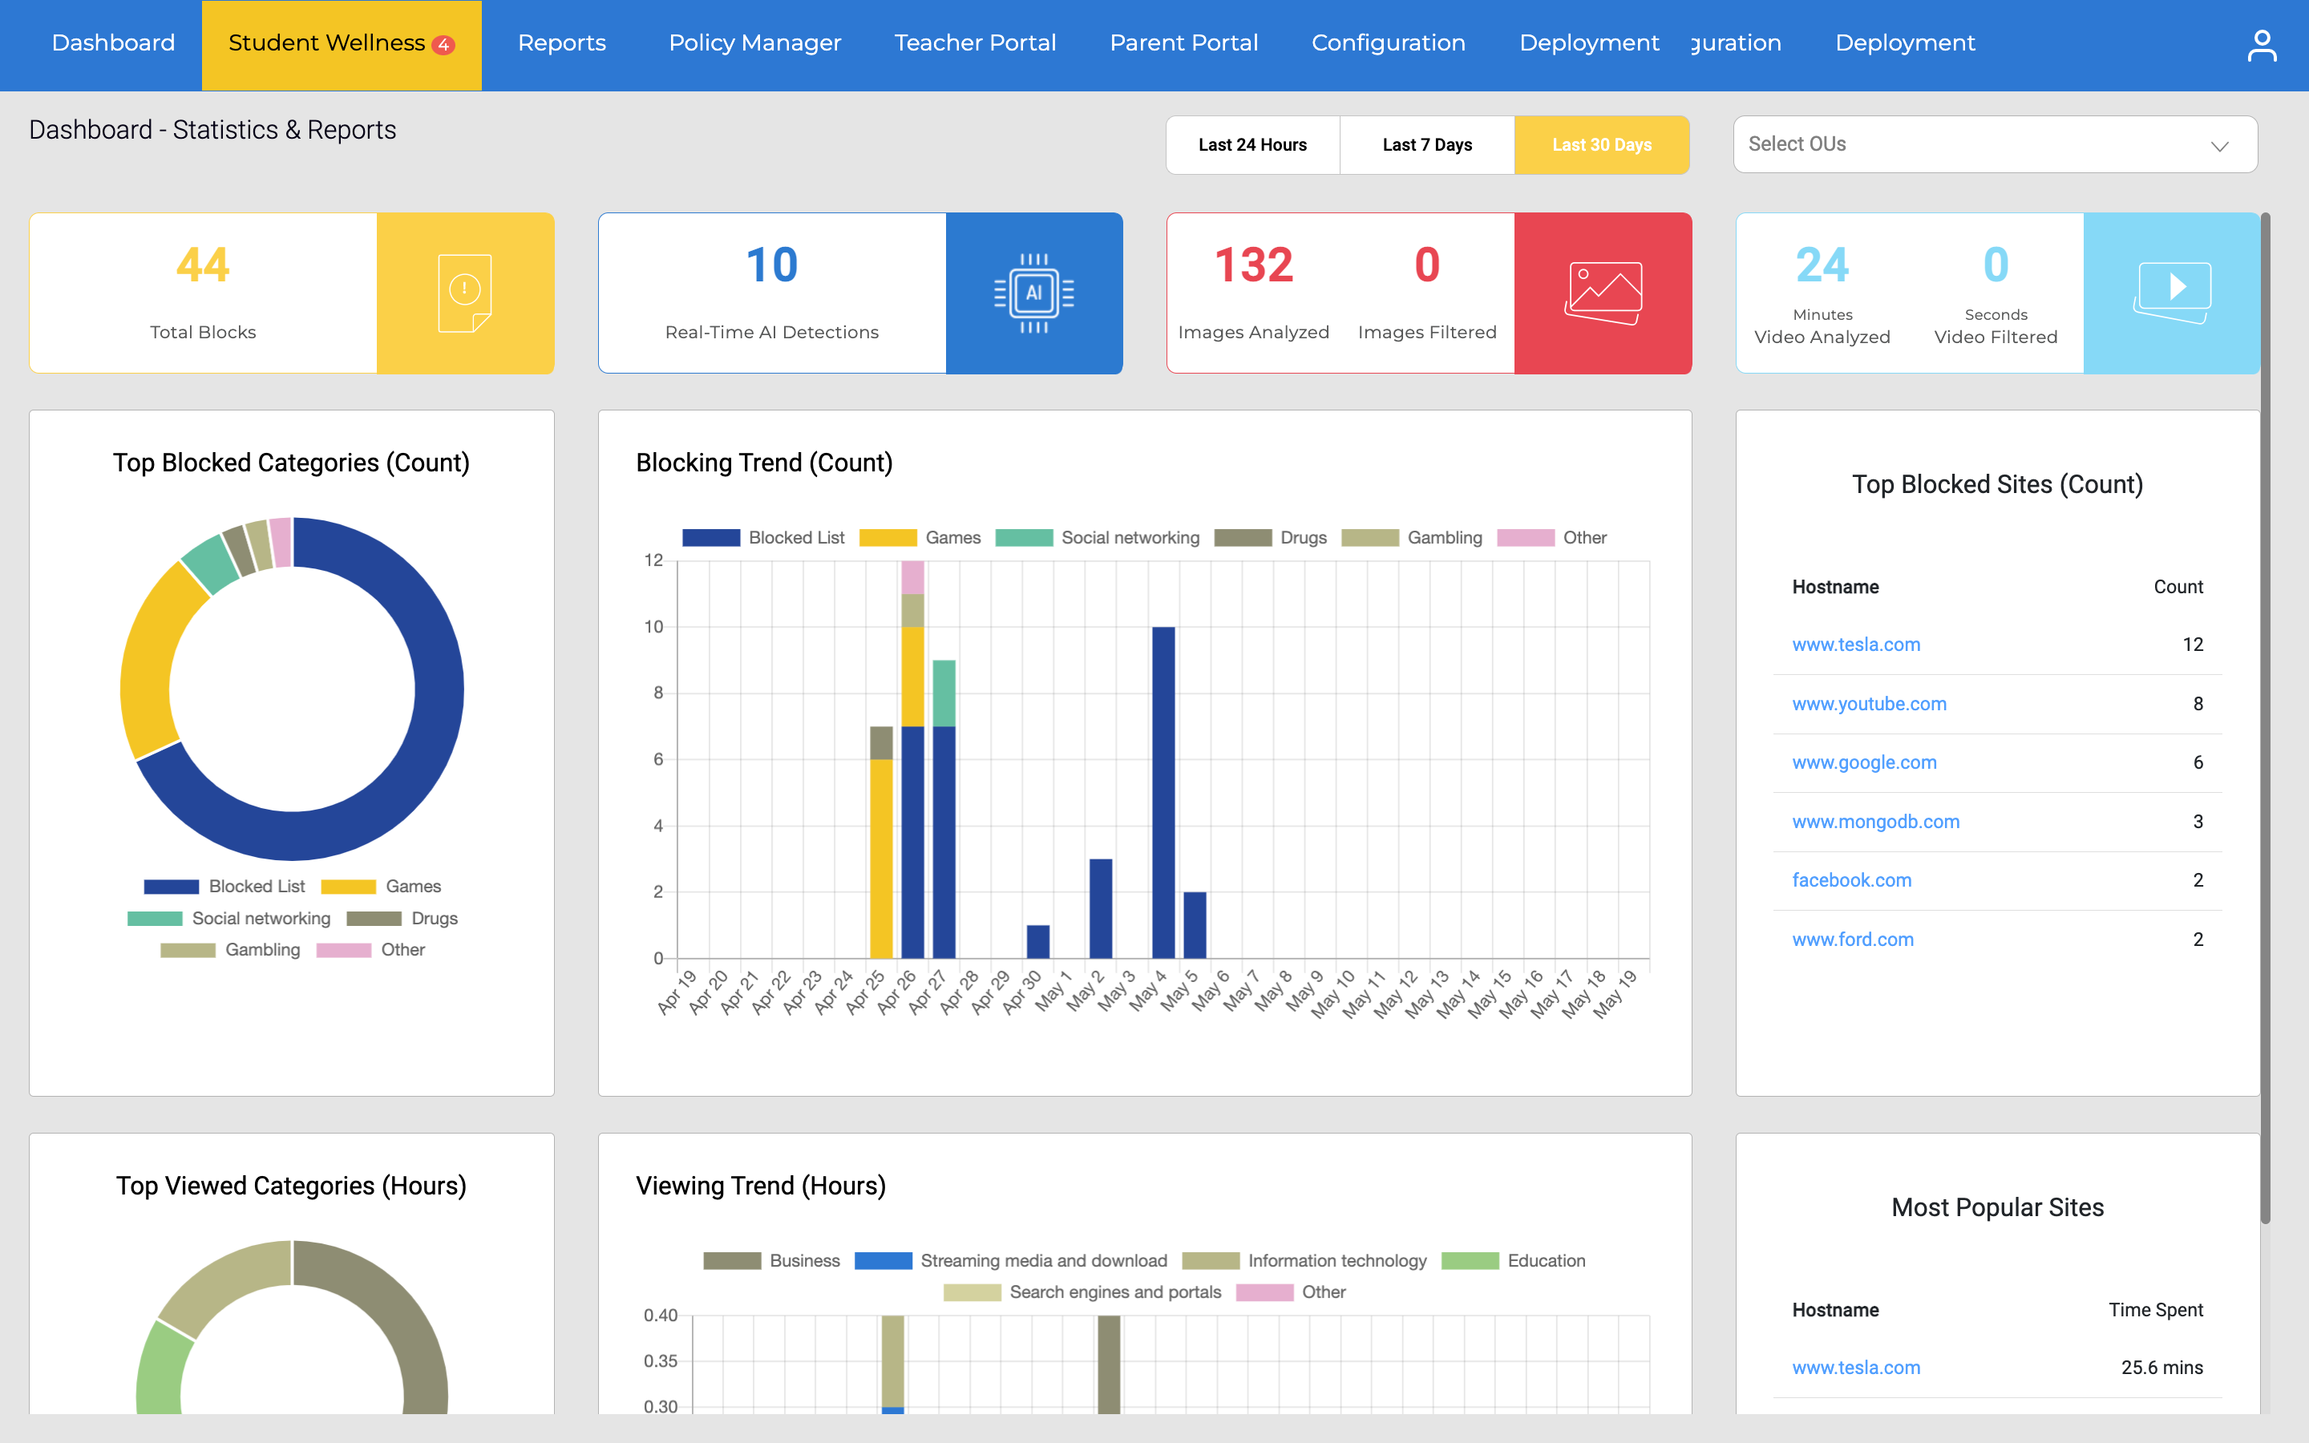The image size is (2309, 1443).
Task: Switch to the Reports tab
Action: coord(561,43)
